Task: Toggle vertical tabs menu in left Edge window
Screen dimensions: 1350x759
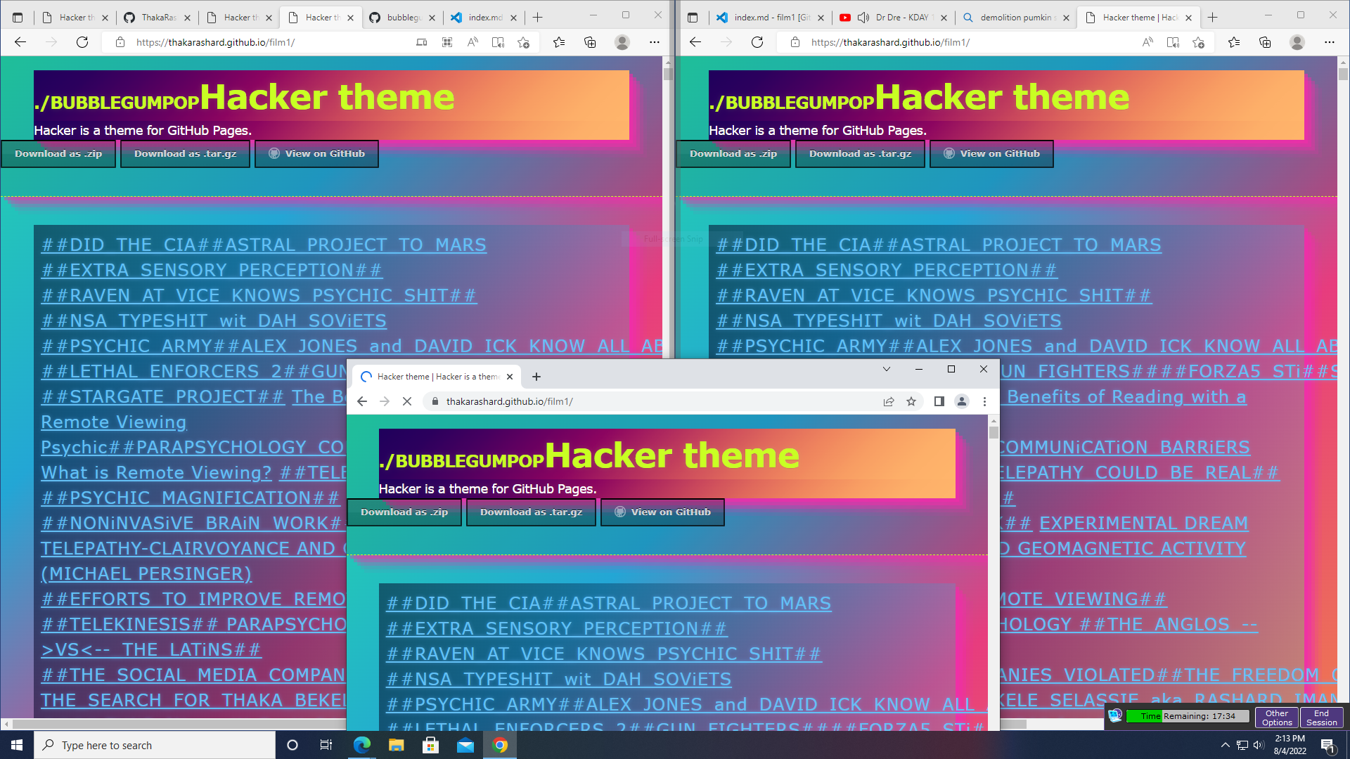Action: pyautogui.click(x=18, y=18)
